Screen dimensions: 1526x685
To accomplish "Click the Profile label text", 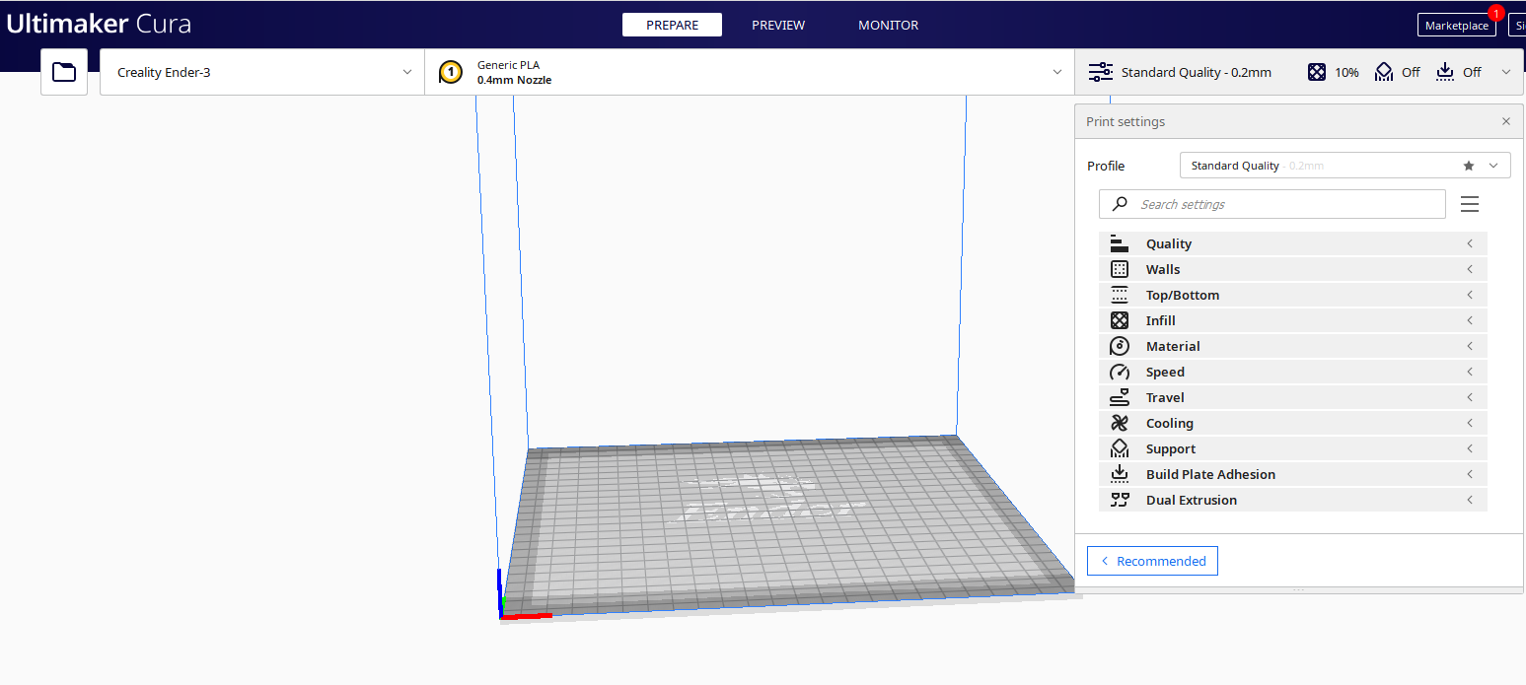I will pos(1106,166).
